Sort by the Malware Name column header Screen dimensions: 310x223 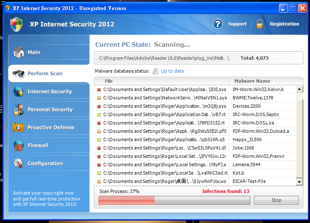(266, 81)
